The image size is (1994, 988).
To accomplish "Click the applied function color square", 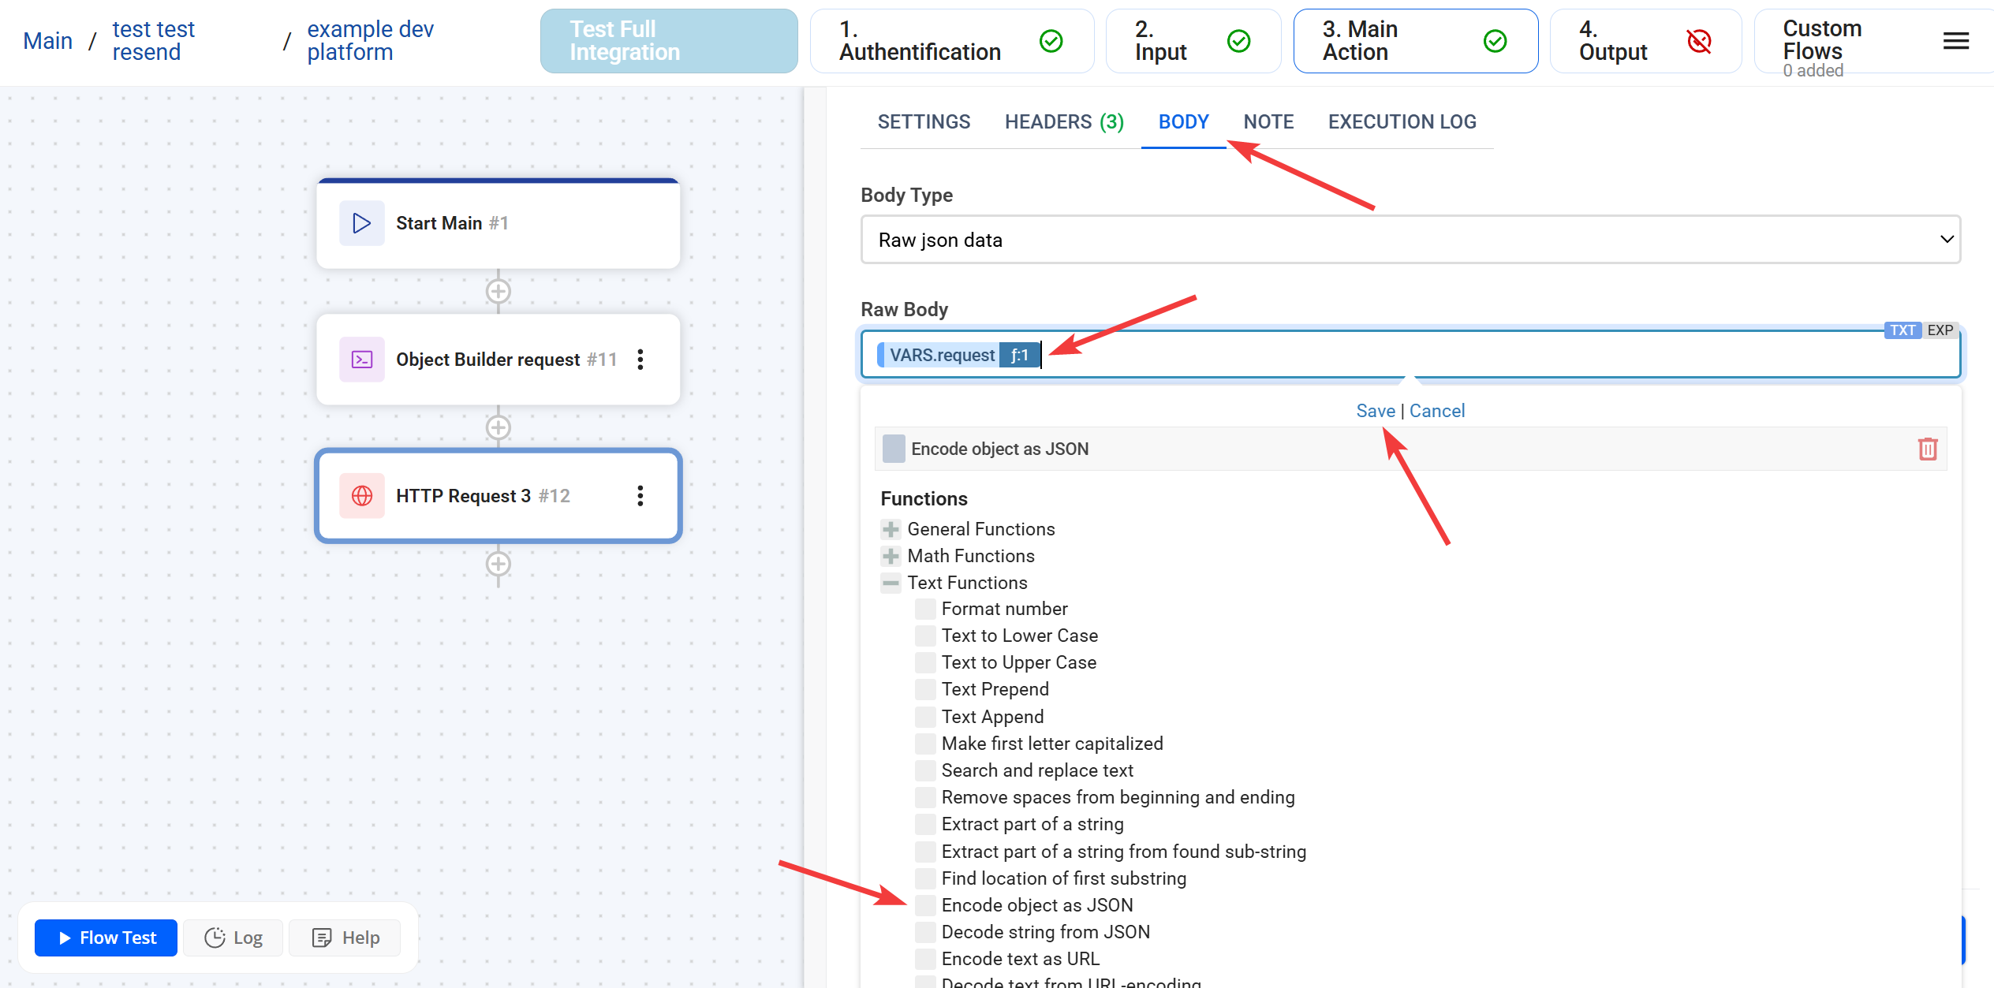I will (894, 449).
